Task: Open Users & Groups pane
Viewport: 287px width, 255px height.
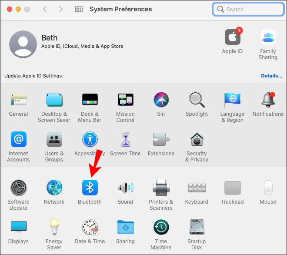Action: pyautogui.click(x=54, y=139)
